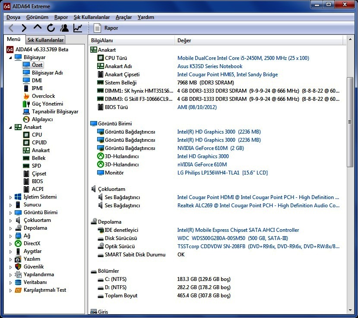
Task: Open the user icon in the toolbar
Action: pos(64,28)
